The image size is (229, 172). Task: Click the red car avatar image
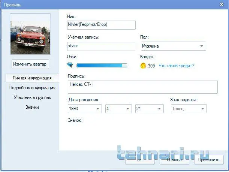pos(30,34)
